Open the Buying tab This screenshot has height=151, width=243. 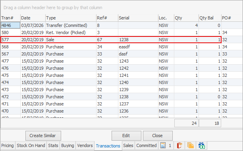pyautogui.click(x=68, y=145)
